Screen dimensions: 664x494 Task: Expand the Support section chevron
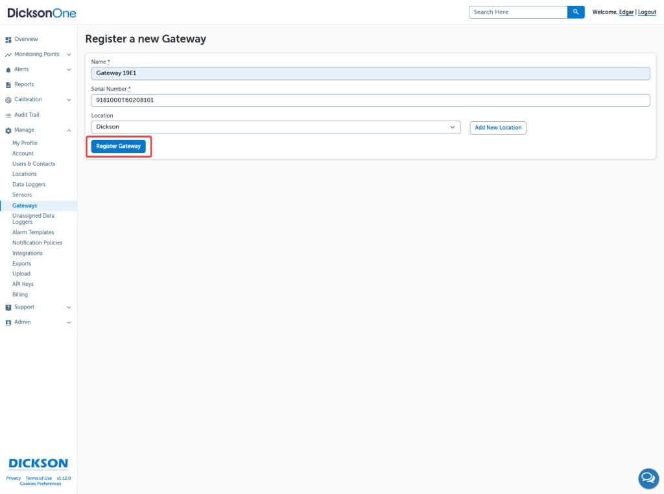69,307
